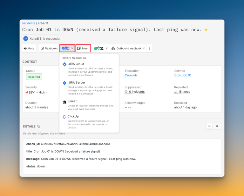Image resolution: width=244 pixels, height=196 pixels.
Task: Select JIRA Cloud from the list
Action: coord(76,64)
